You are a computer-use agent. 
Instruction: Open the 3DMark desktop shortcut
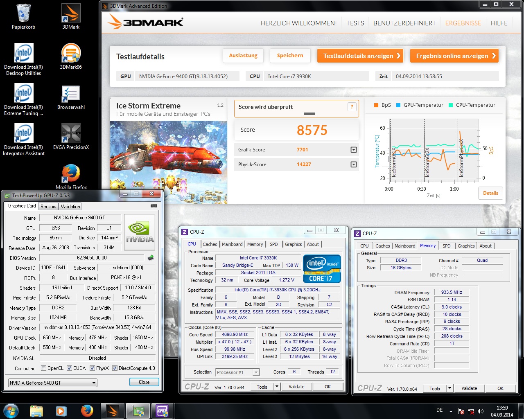(71, 16)
